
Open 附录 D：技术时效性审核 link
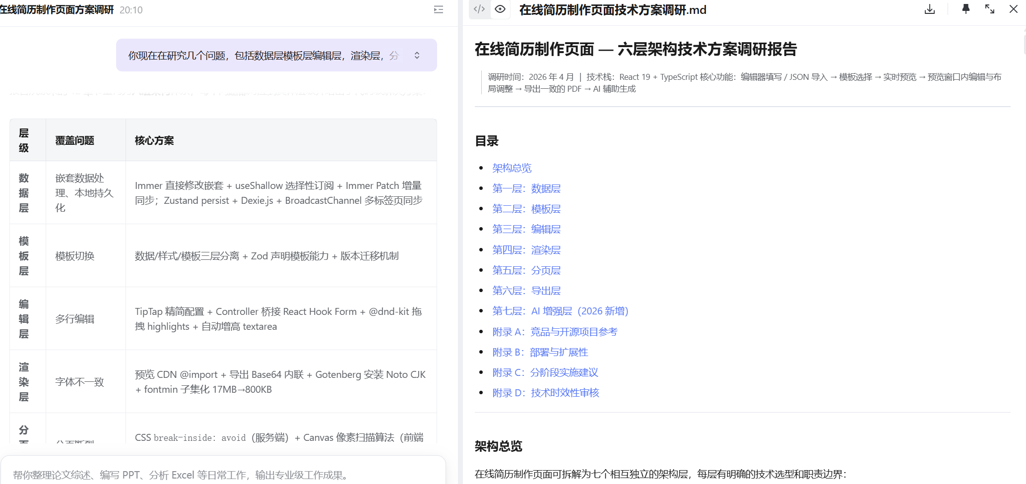[545, 393]
